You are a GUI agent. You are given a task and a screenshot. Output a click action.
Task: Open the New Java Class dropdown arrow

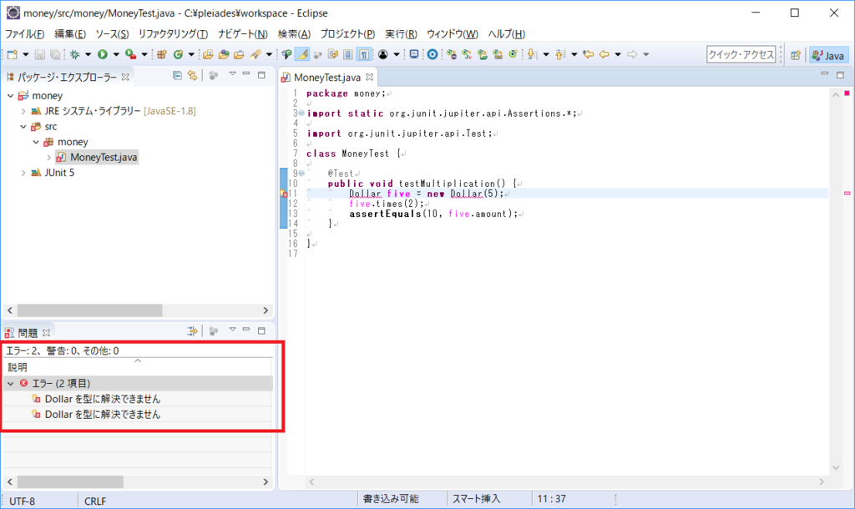tap(191, 54)
